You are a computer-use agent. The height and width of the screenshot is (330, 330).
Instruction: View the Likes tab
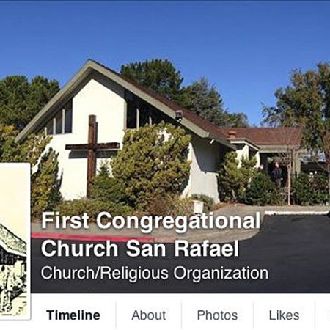point(284,315)
